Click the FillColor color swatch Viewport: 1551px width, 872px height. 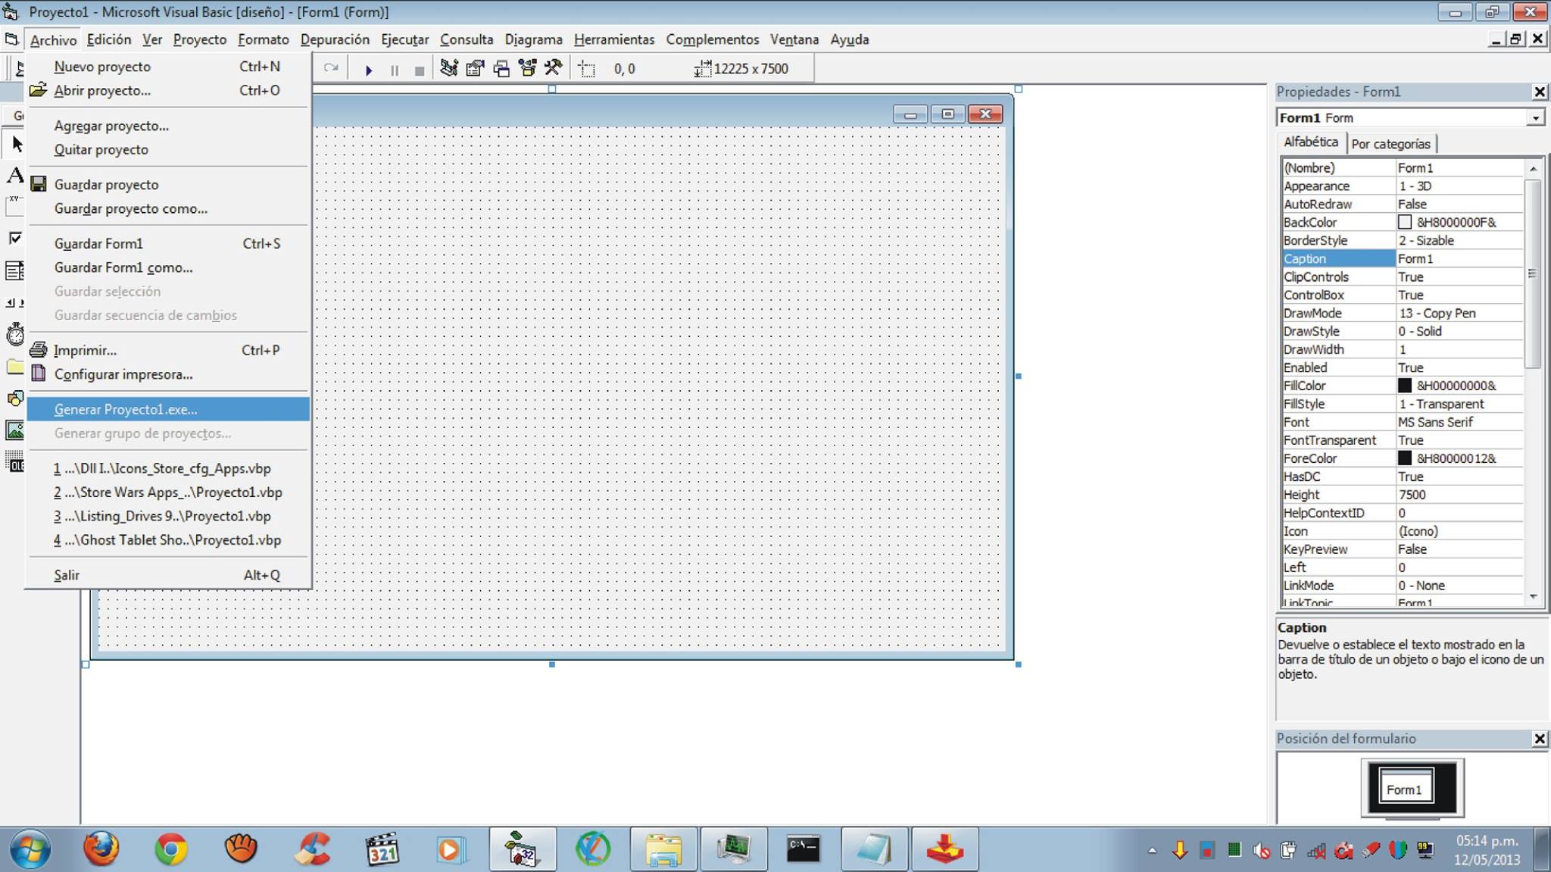pos(1405,386)
